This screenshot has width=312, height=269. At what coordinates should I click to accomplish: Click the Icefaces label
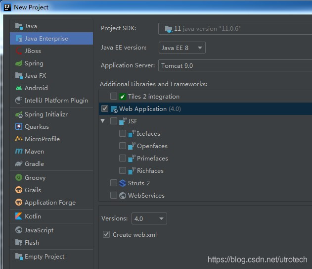(148, 134)
